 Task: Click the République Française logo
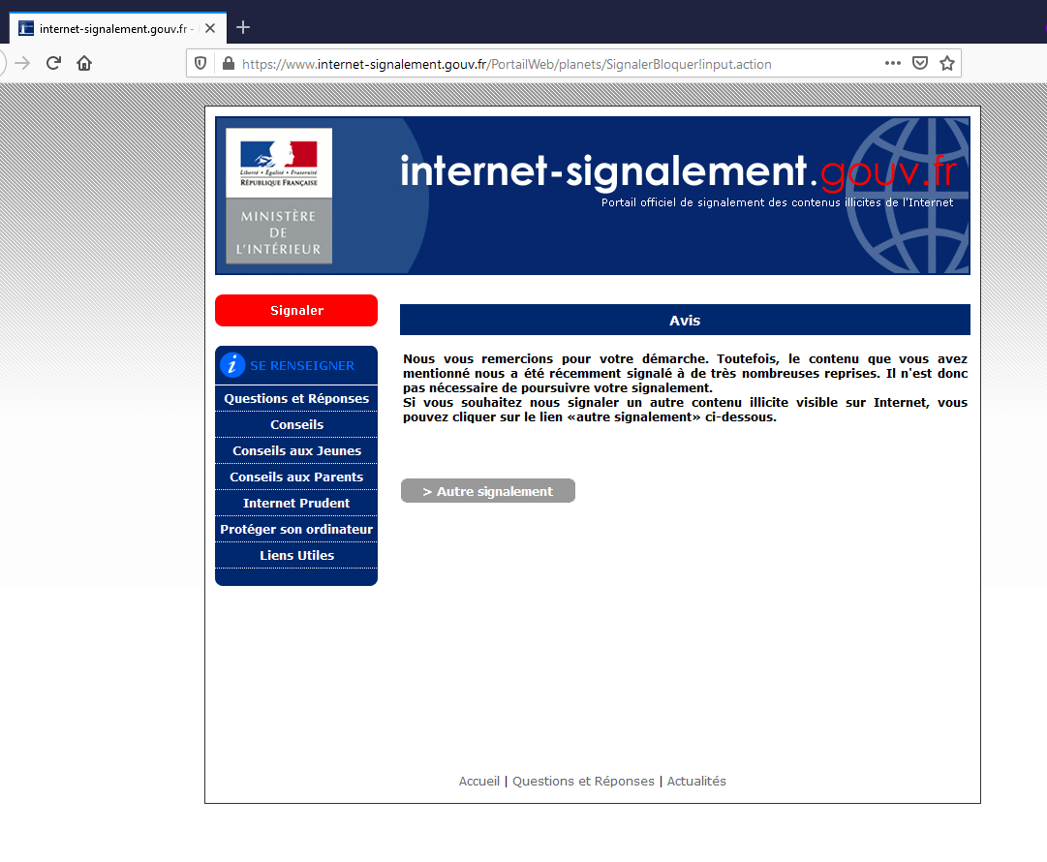tap(279, 163)
